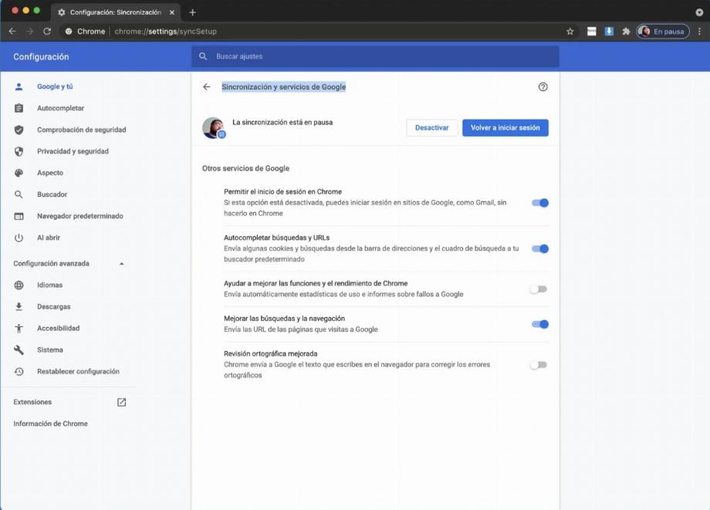Open the extensions puzzle icon

point(626,31)
